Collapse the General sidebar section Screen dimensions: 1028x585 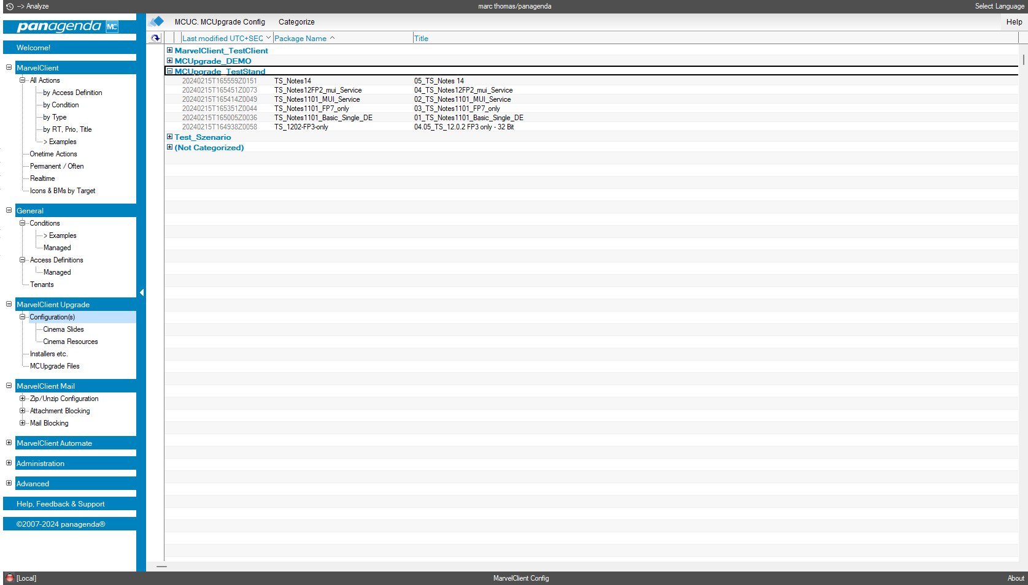click(x=9, y=210)
